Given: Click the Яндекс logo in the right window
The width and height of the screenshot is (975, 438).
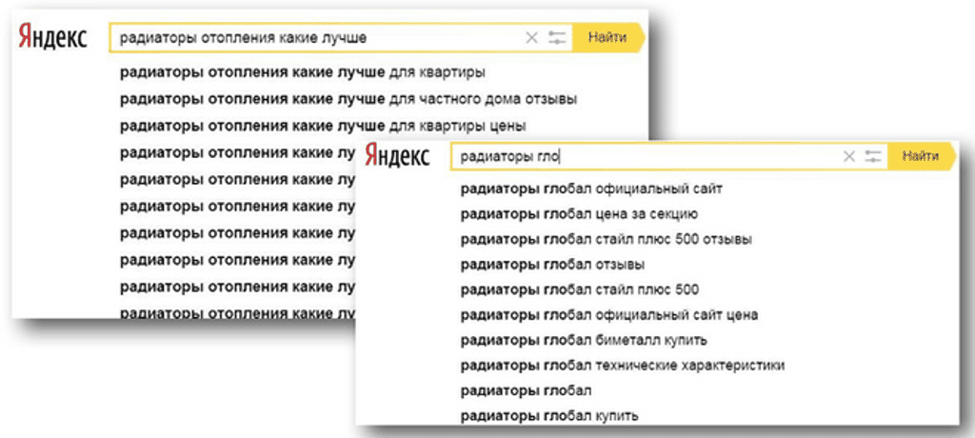Looking at the screenshot, I should click(x=397, y=155).
